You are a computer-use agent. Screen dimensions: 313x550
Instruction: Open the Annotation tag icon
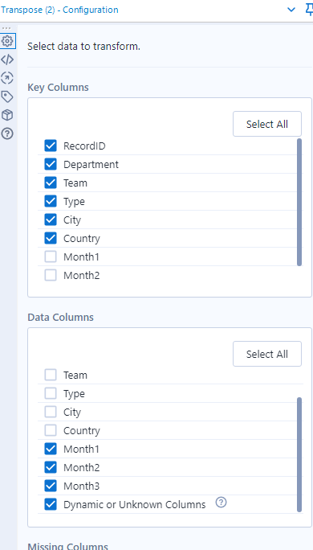click(x=7, y=96)
